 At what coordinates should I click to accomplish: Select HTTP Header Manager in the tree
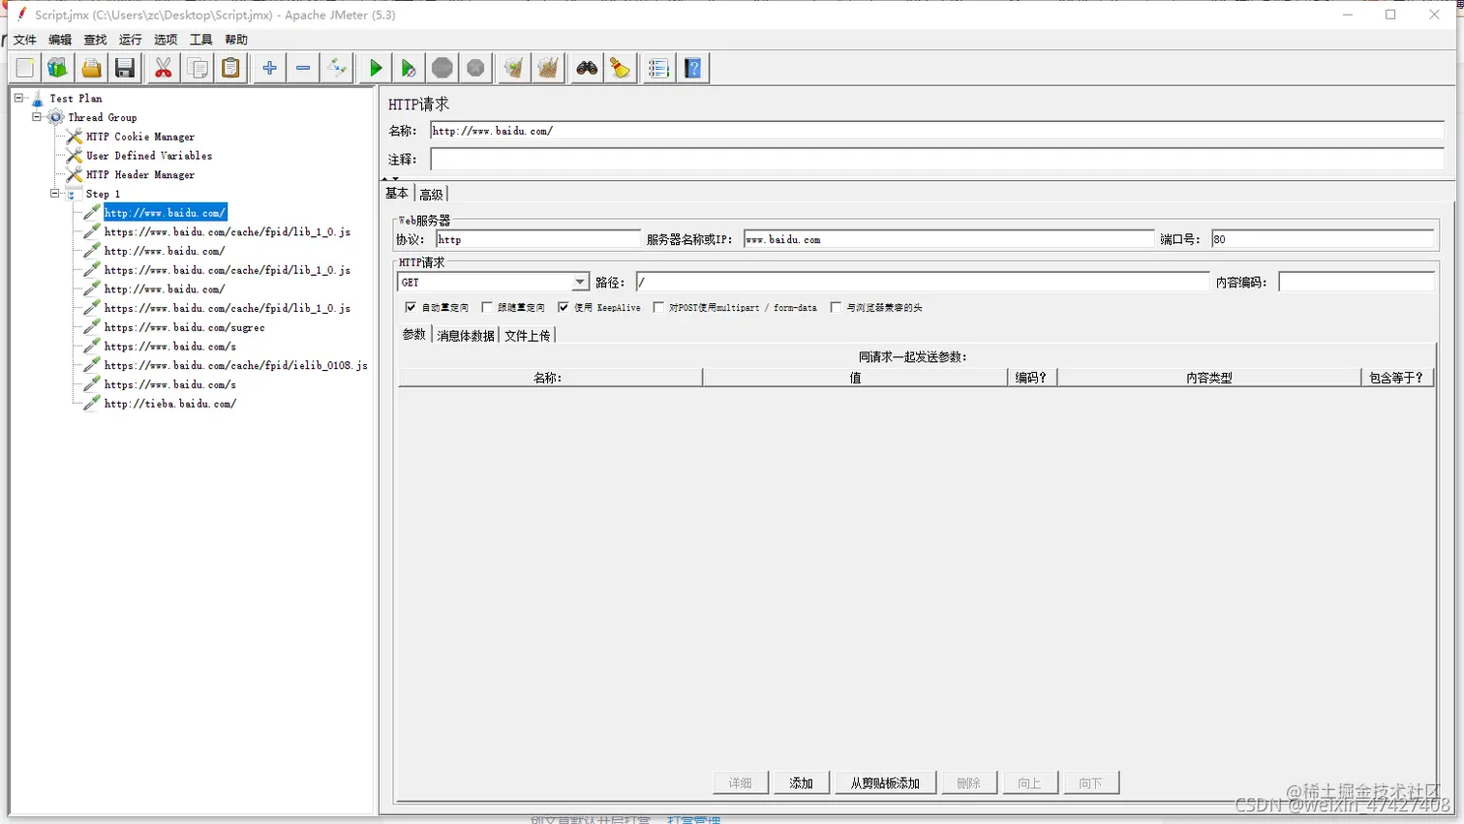coord(140,175)
